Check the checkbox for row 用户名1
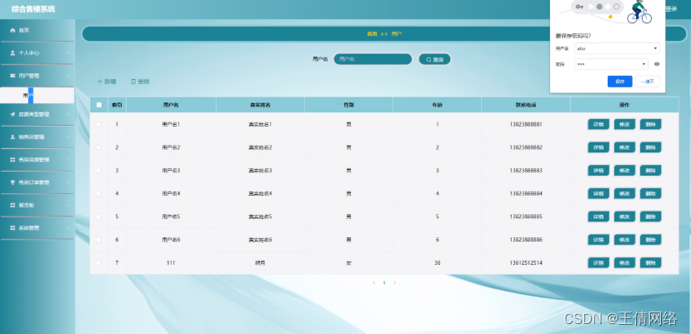The width and height of the screenshot is (691, 334). point(98,124)
